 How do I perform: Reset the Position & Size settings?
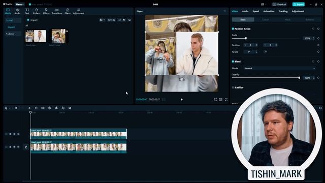pyautogui.click(x=313, y=29)
